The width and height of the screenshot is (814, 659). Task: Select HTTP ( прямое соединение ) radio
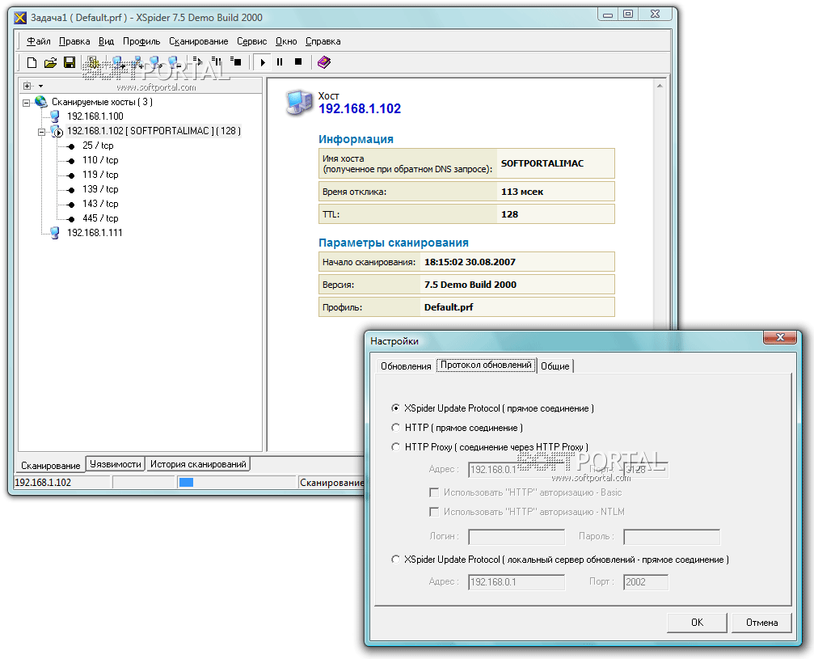tap(395, 428)
